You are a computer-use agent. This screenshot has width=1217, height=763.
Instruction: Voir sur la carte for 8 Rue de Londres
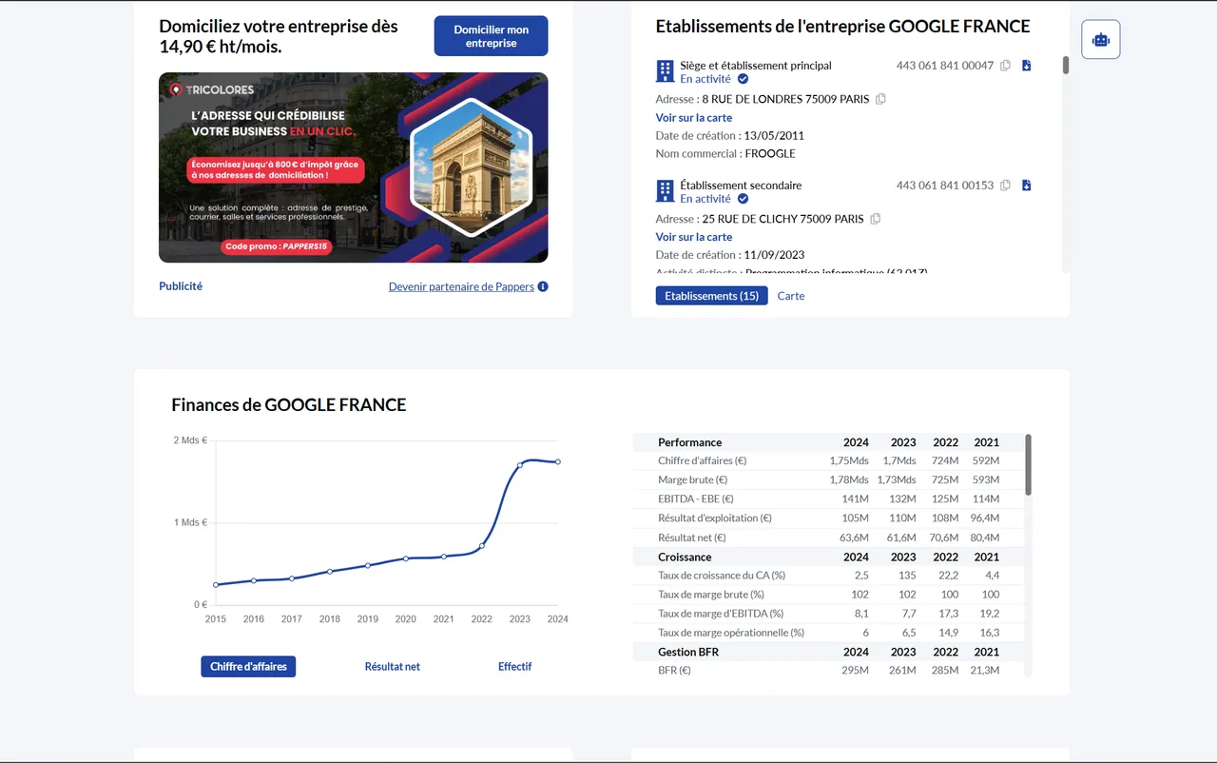694,118
